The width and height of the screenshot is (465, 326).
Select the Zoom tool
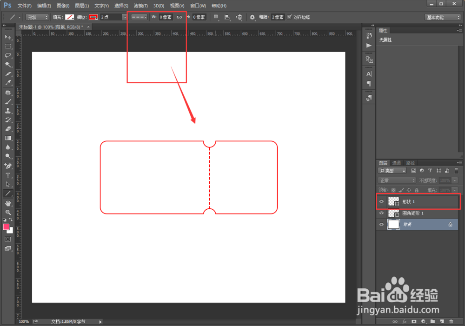8,213
